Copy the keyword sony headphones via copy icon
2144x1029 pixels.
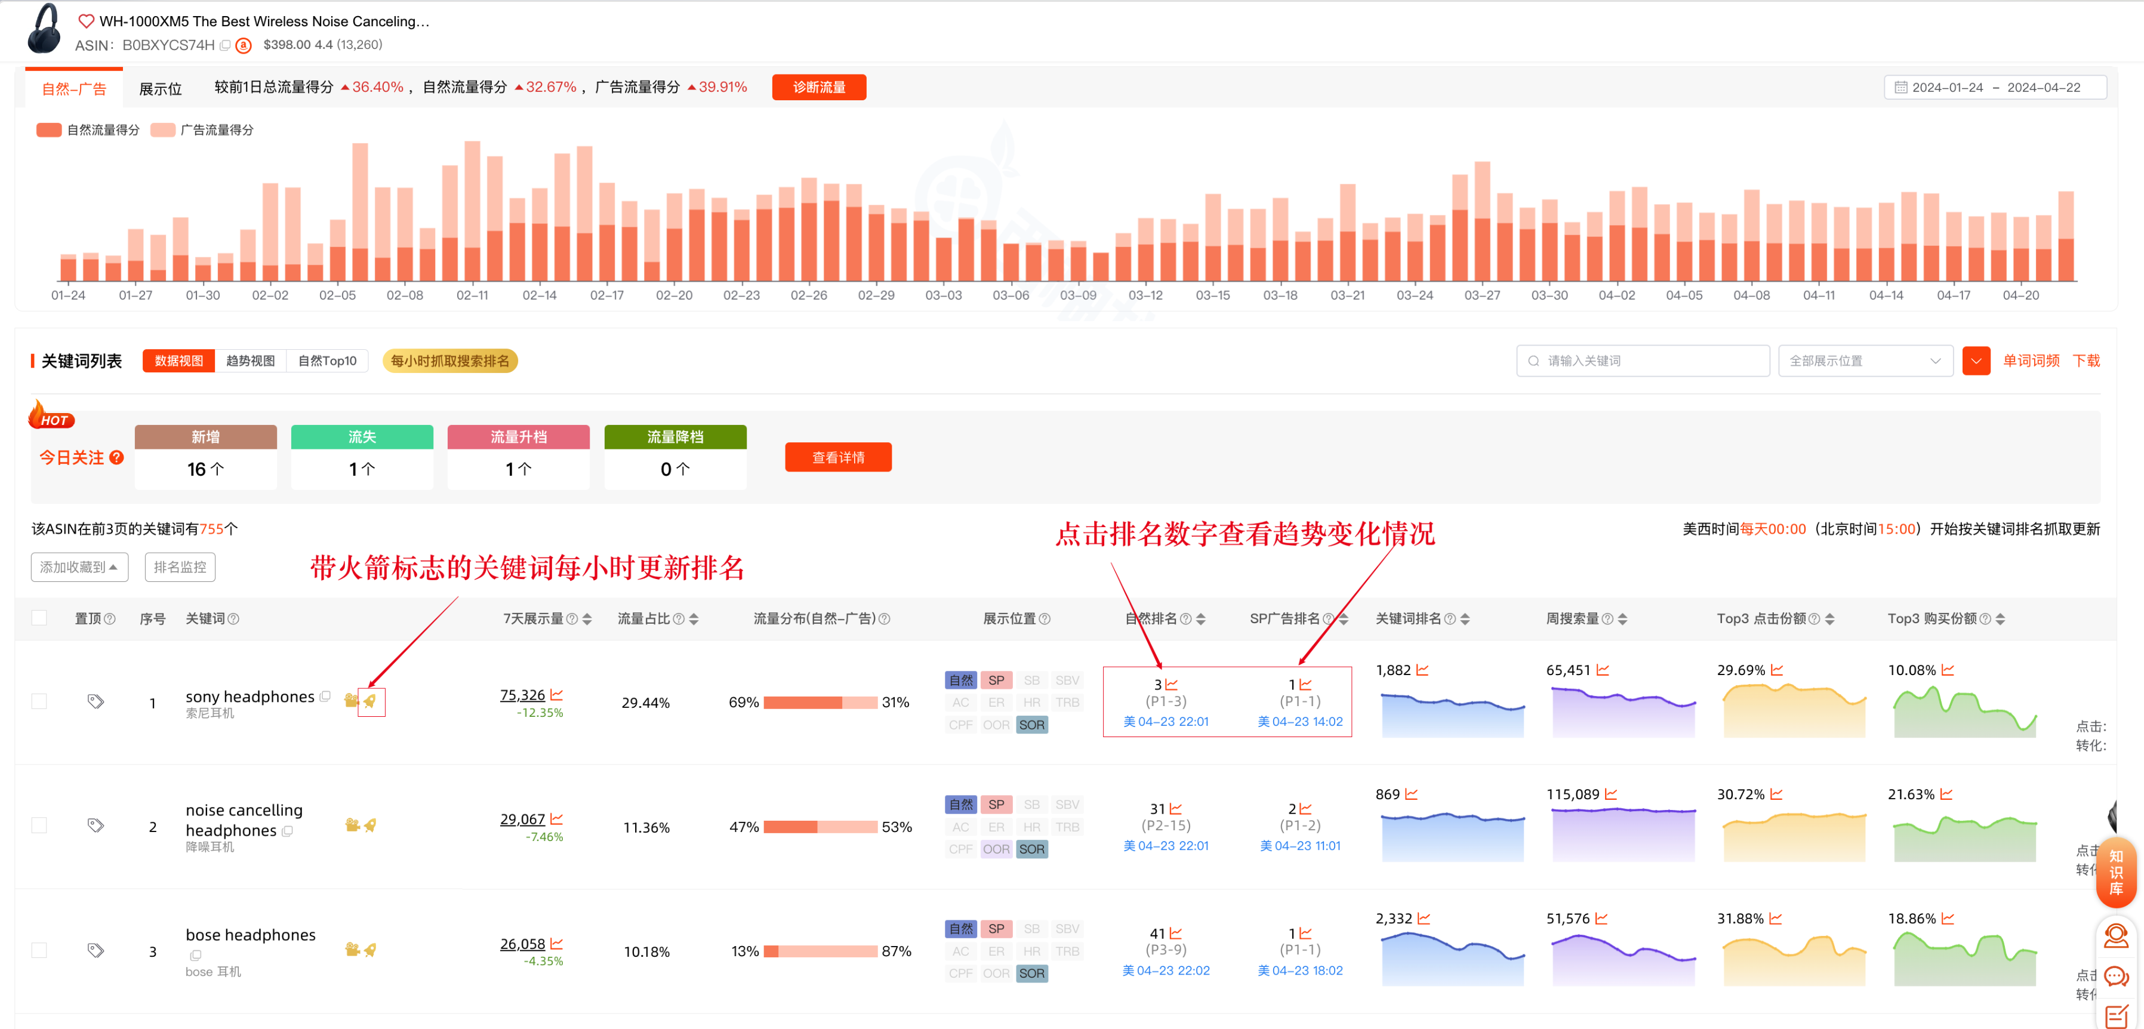point(325,696)
